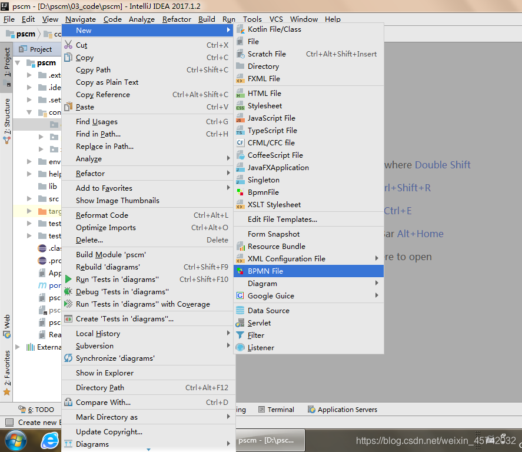
Task: Choose Show in Explorer
Action: tap(148, 373)
